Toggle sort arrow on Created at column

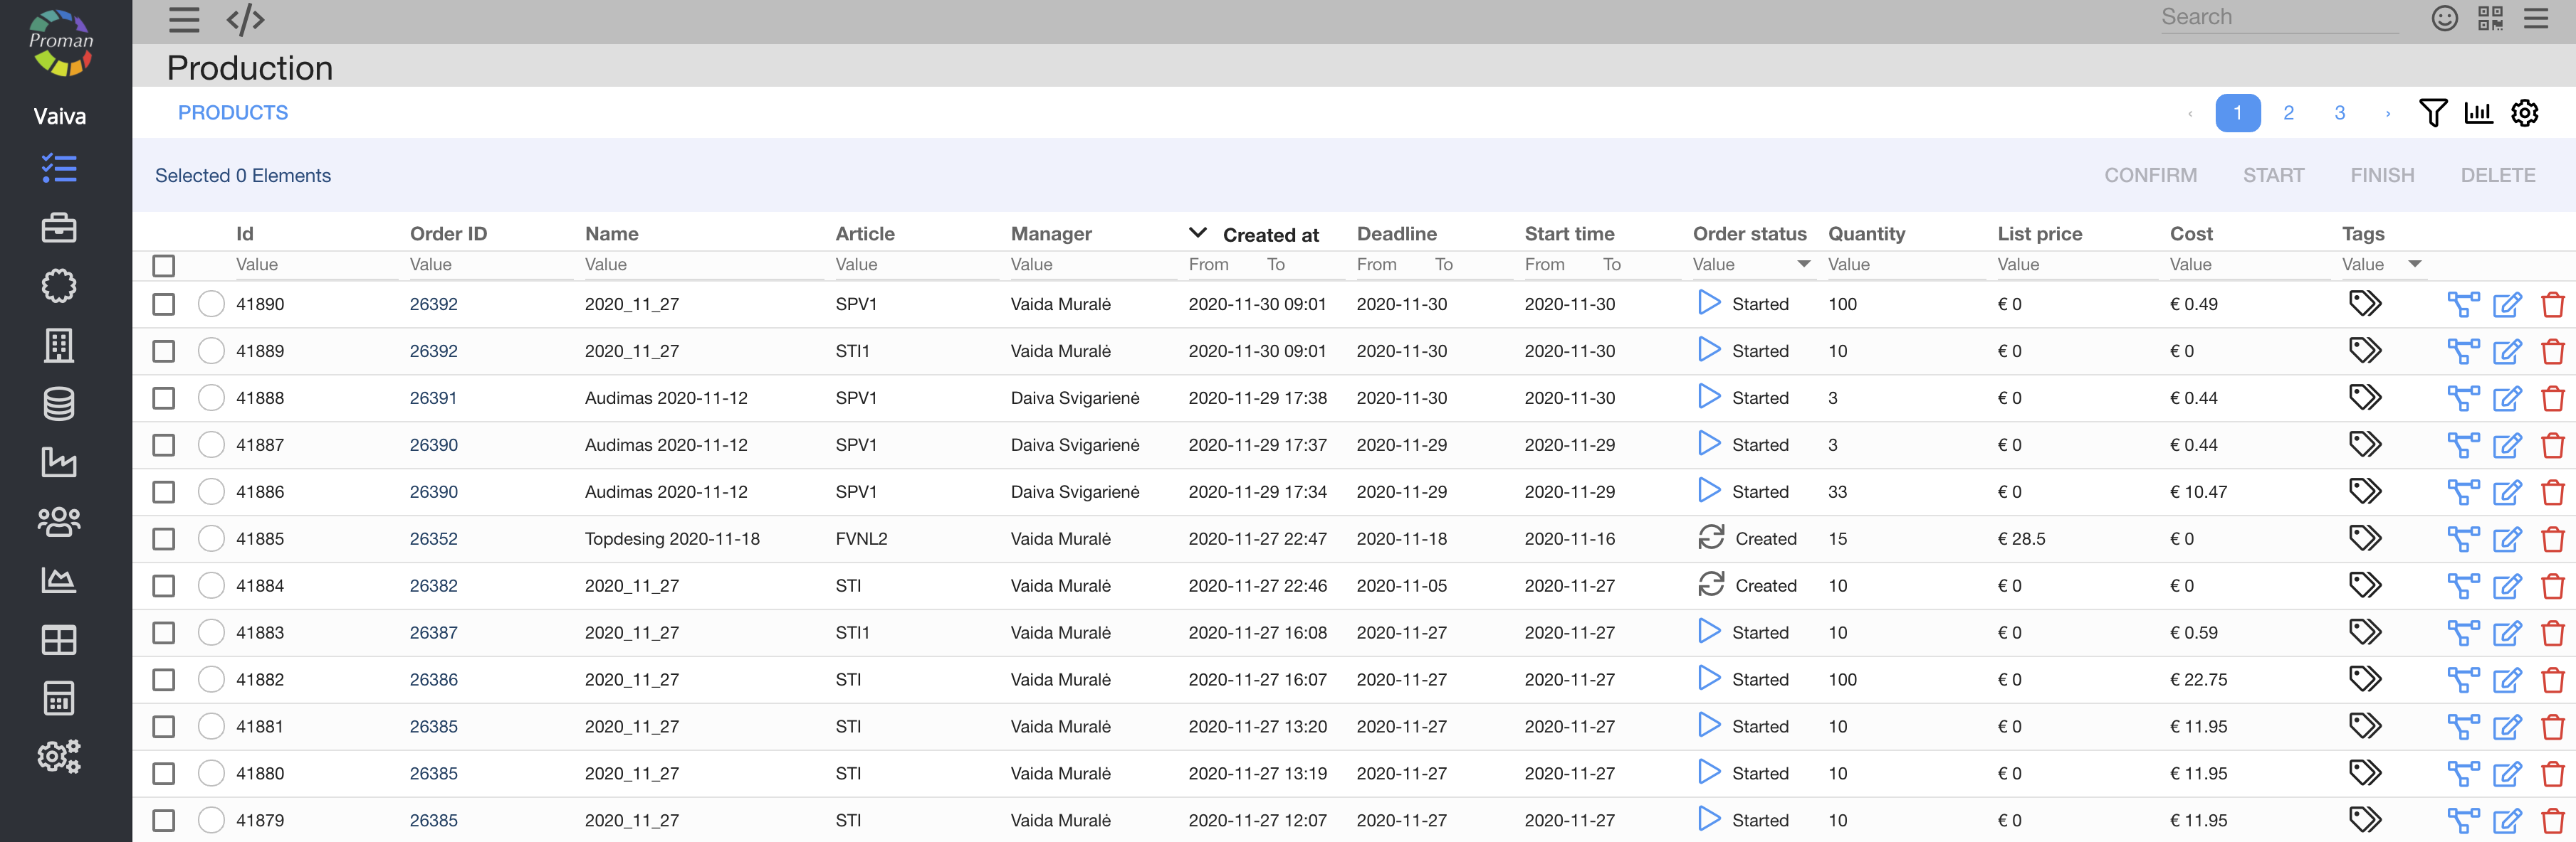tap(1197, 234)
